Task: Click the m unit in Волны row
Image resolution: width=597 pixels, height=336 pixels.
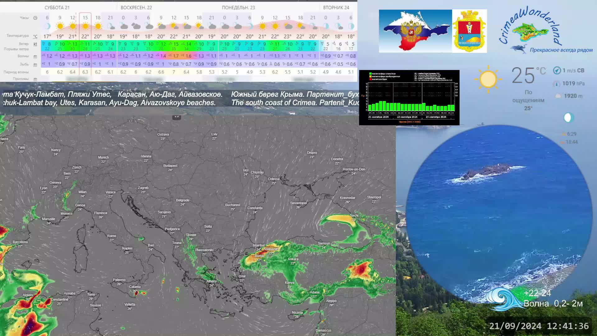Action: 35,56
